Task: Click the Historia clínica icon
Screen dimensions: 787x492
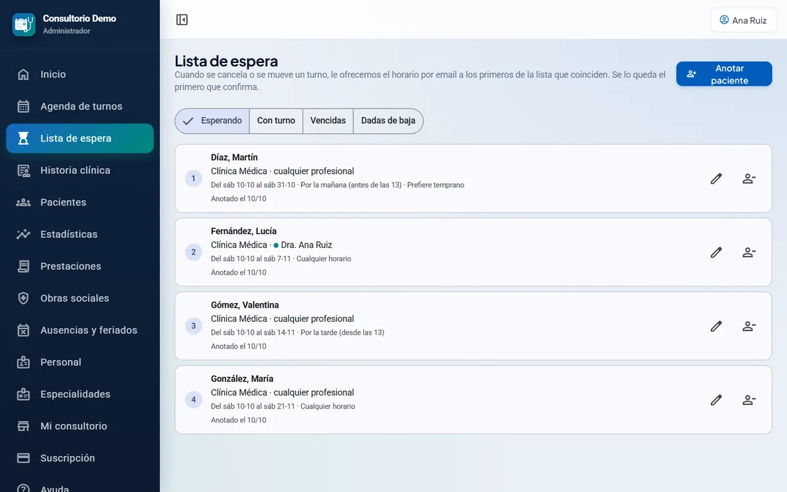Action: coord(24,171)
